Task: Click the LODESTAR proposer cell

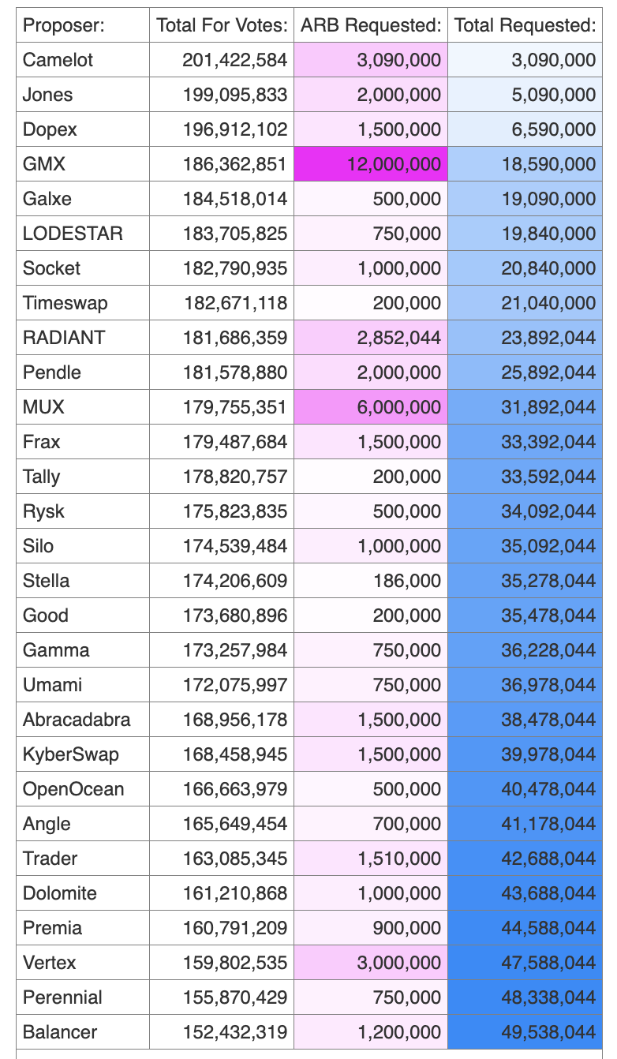Action: tap(73, 234)
